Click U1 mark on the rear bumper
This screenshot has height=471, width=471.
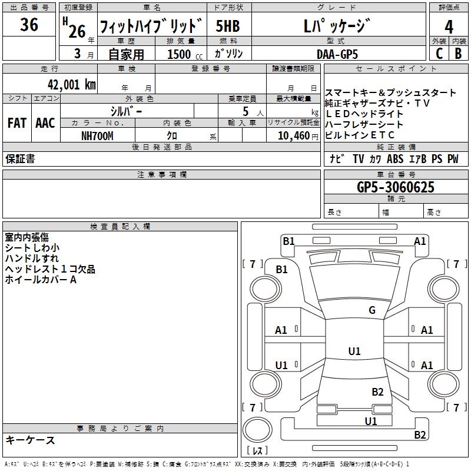click(x=371, y=422)
